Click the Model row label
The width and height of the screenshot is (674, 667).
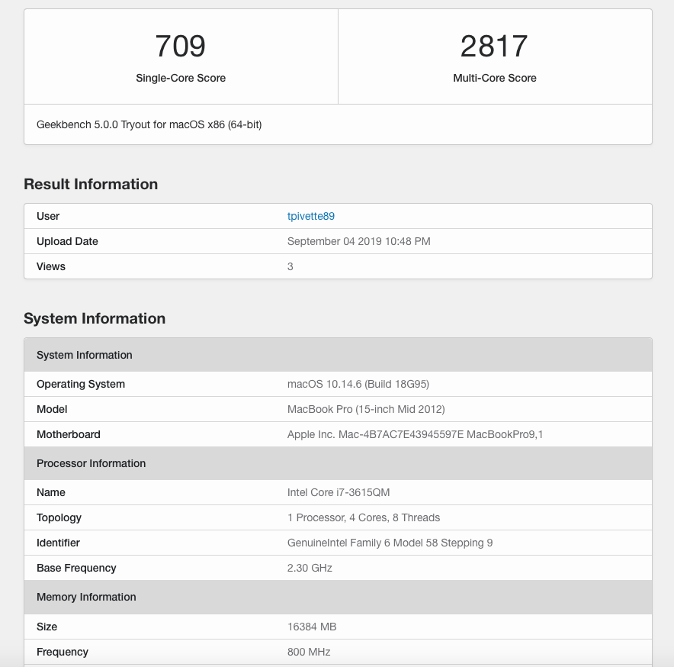[x=52, y=409]
